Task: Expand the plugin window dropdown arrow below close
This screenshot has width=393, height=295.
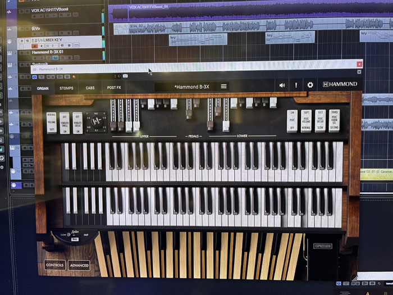Action: pos(359,72)
